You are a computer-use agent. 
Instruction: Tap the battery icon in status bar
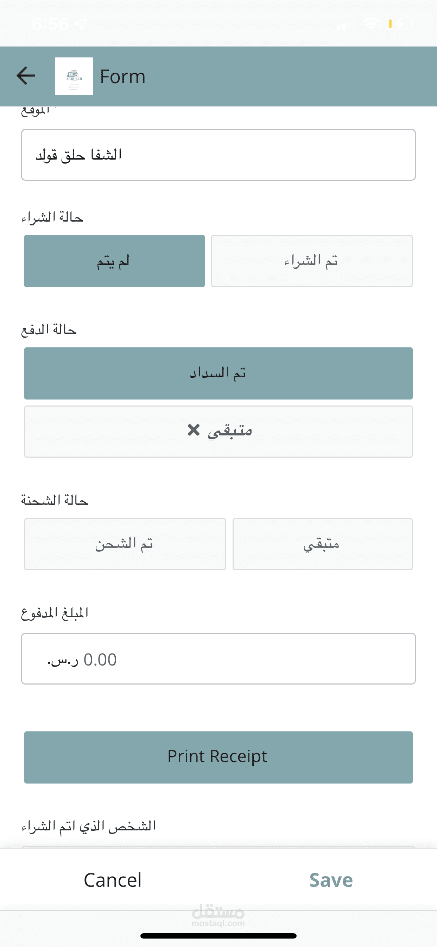(x=400, y=24)
